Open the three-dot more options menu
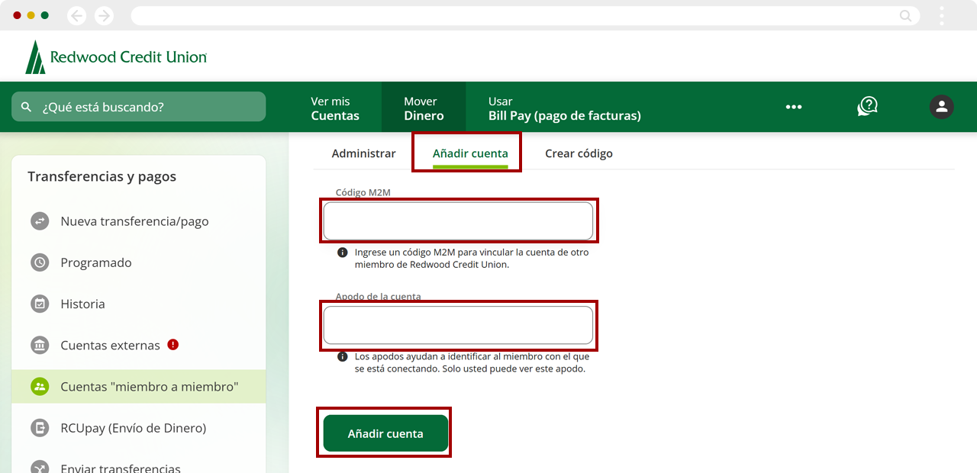 (794, 107)
